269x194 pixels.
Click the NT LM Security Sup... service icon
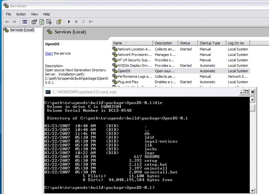(x=114, y=60)
